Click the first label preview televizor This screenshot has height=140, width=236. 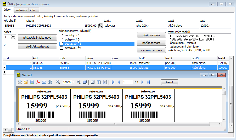44,91
